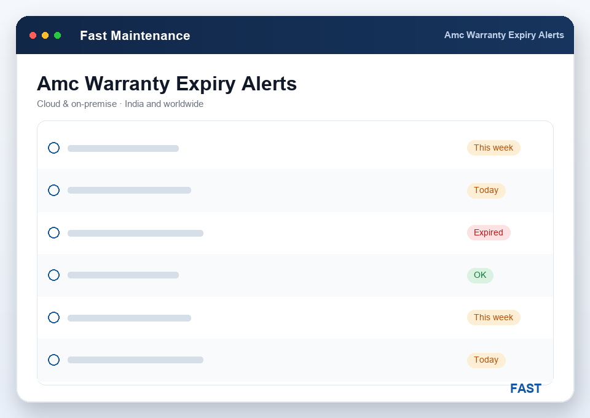Click the Today badge in the last row
The height and width of the screenshot is (418, 590).
pos(486,360)
